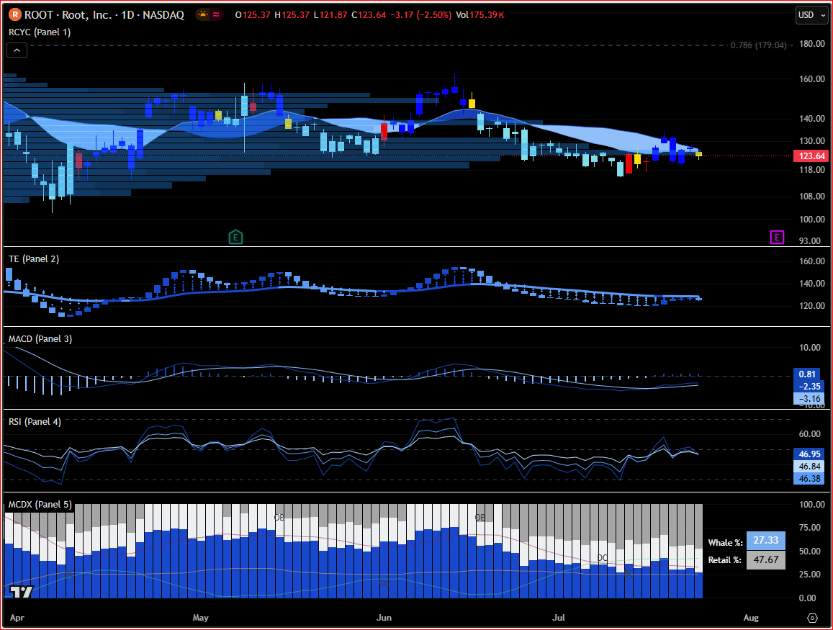Select the RCYC (Panel 1) indicator label

tap(40, 32)
